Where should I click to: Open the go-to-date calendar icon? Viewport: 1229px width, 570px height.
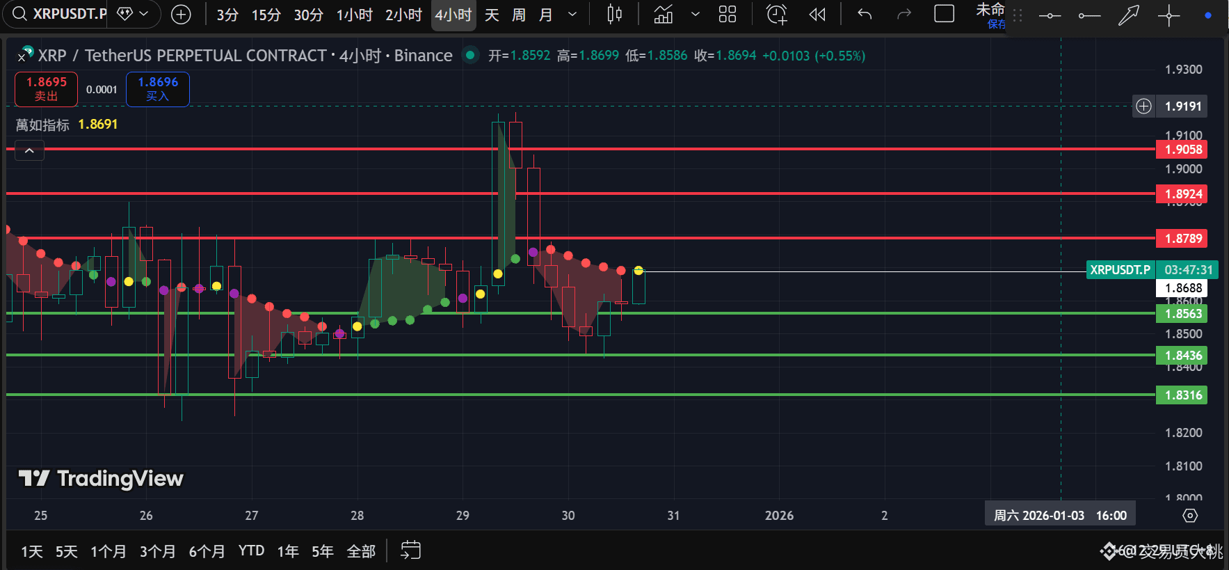(x=410, y=550)
